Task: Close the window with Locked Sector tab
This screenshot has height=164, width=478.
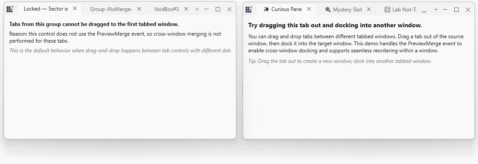Action: [x=230, y=9]
